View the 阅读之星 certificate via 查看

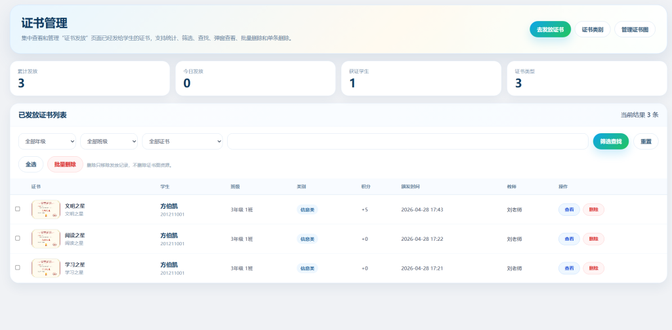click(569, 239)
